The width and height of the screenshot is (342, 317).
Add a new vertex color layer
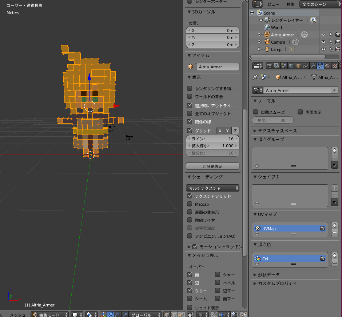335,256
